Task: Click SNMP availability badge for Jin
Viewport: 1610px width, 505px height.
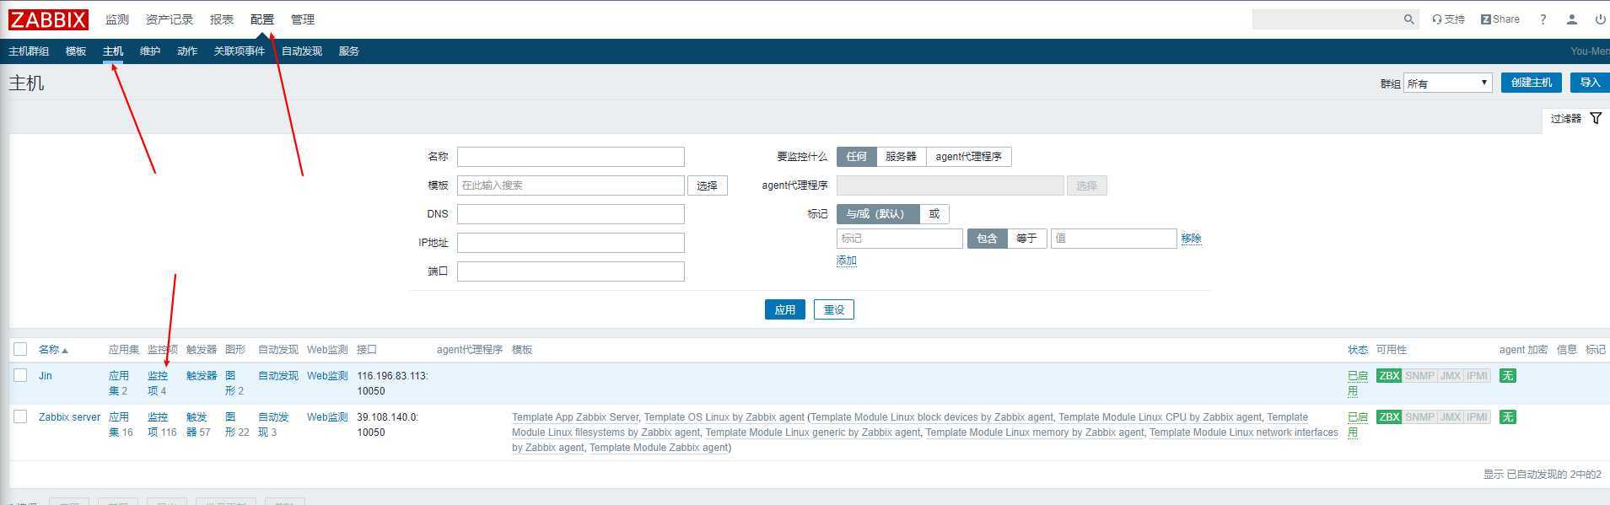Action: (1419, 376)
